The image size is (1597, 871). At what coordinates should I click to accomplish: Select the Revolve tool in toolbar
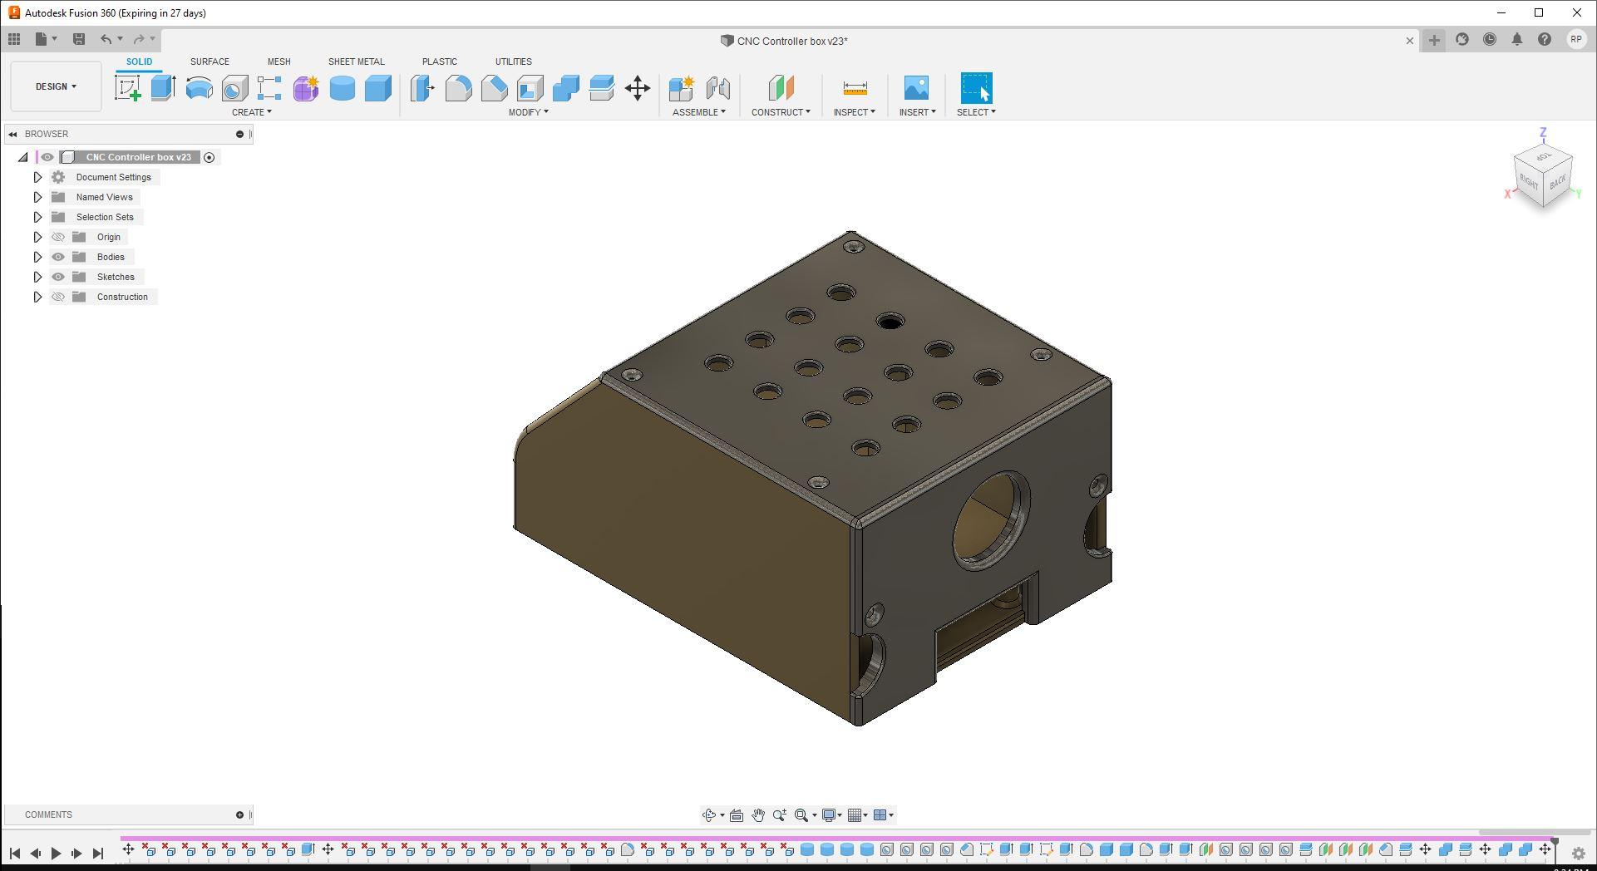click(199, 88)
